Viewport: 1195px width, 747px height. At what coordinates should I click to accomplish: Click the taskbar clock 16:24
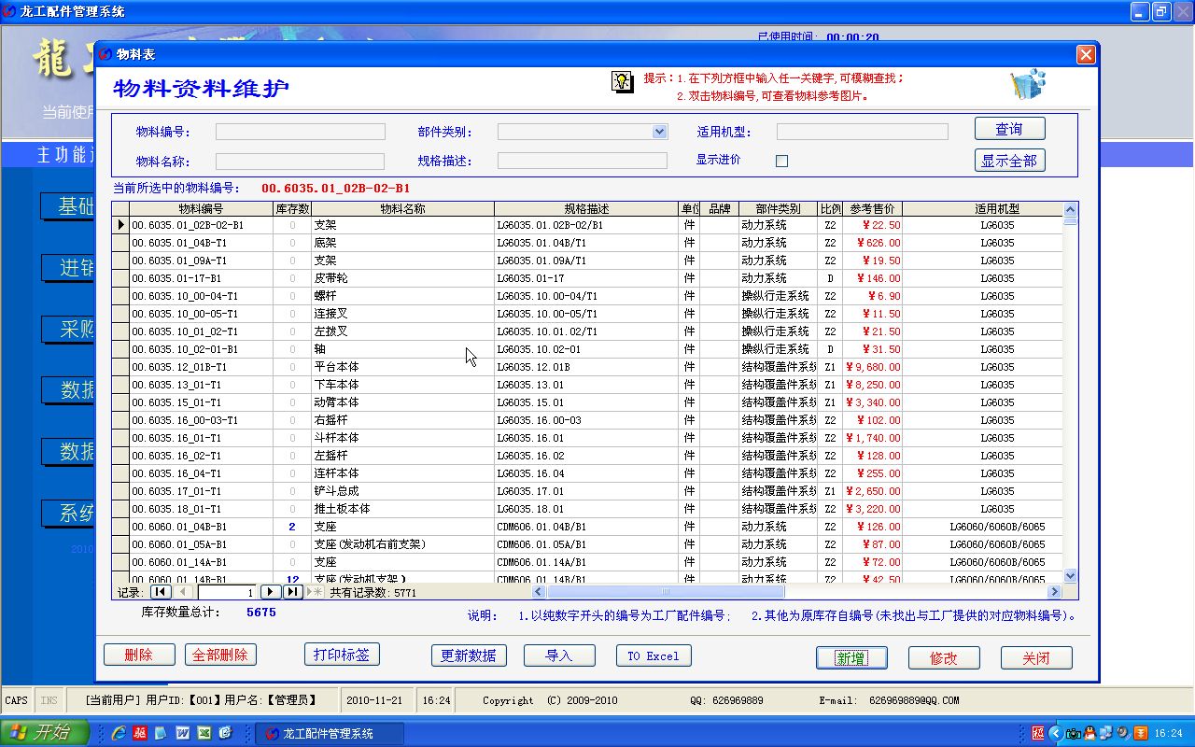click(1168, 733)
